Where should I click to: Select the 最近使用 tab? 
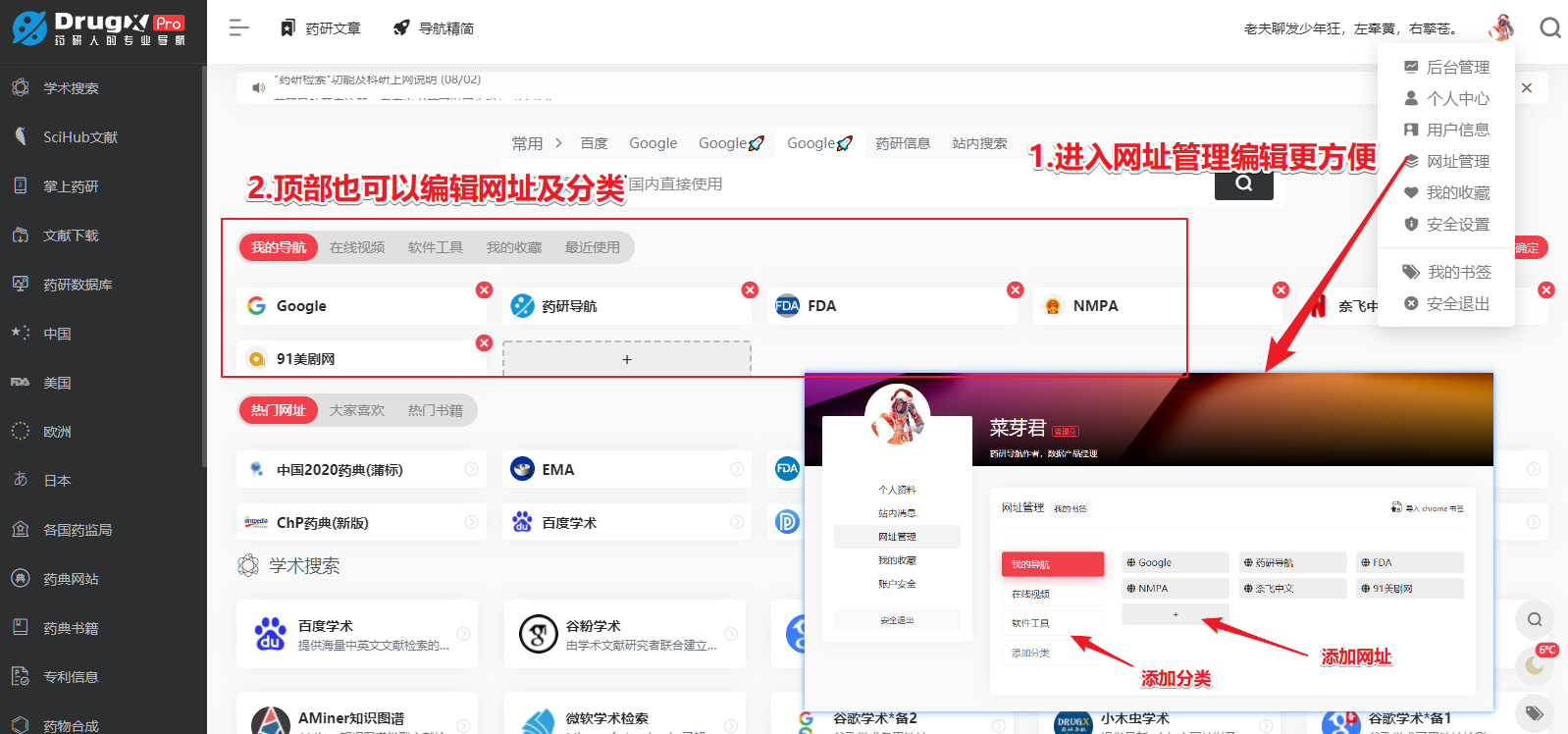[593, 247]
